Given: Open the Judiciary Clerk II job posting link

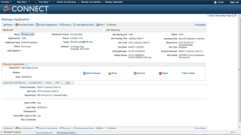Looking at the screenshot, I should point(136,39).
